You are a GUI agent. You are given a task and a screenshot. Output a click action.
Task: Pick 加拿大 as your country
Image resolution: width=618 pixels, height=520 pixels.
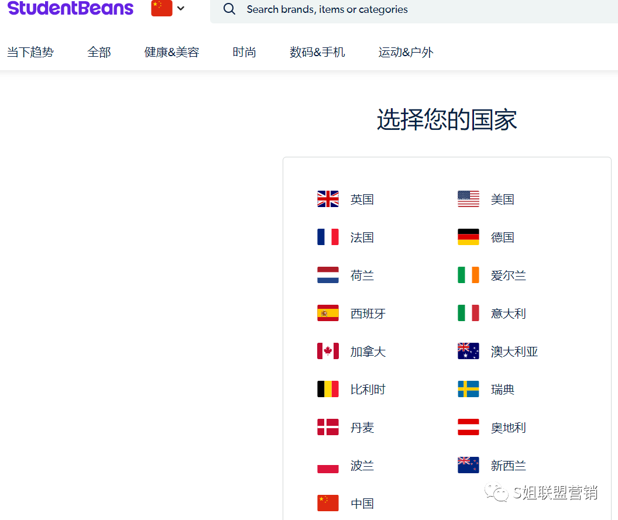(368, 352)
